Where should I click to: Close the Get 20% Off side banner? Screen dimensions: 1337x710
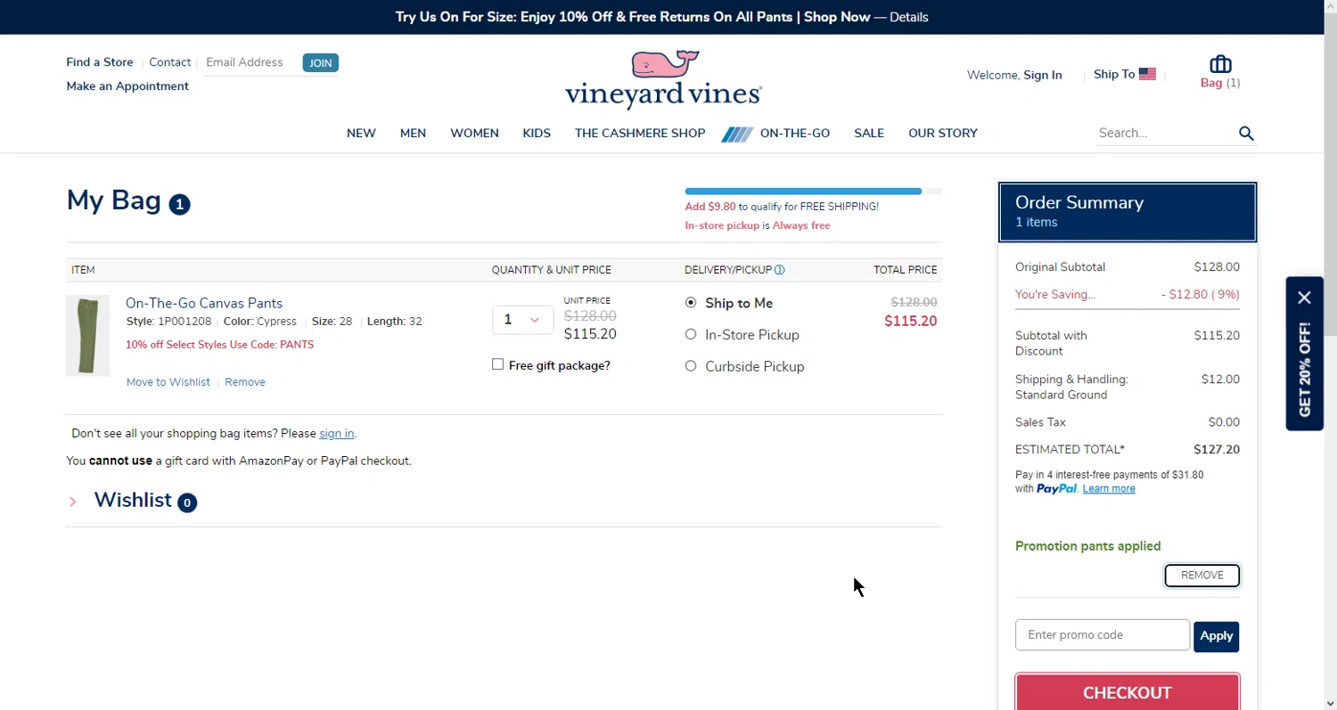point(1305,298)
